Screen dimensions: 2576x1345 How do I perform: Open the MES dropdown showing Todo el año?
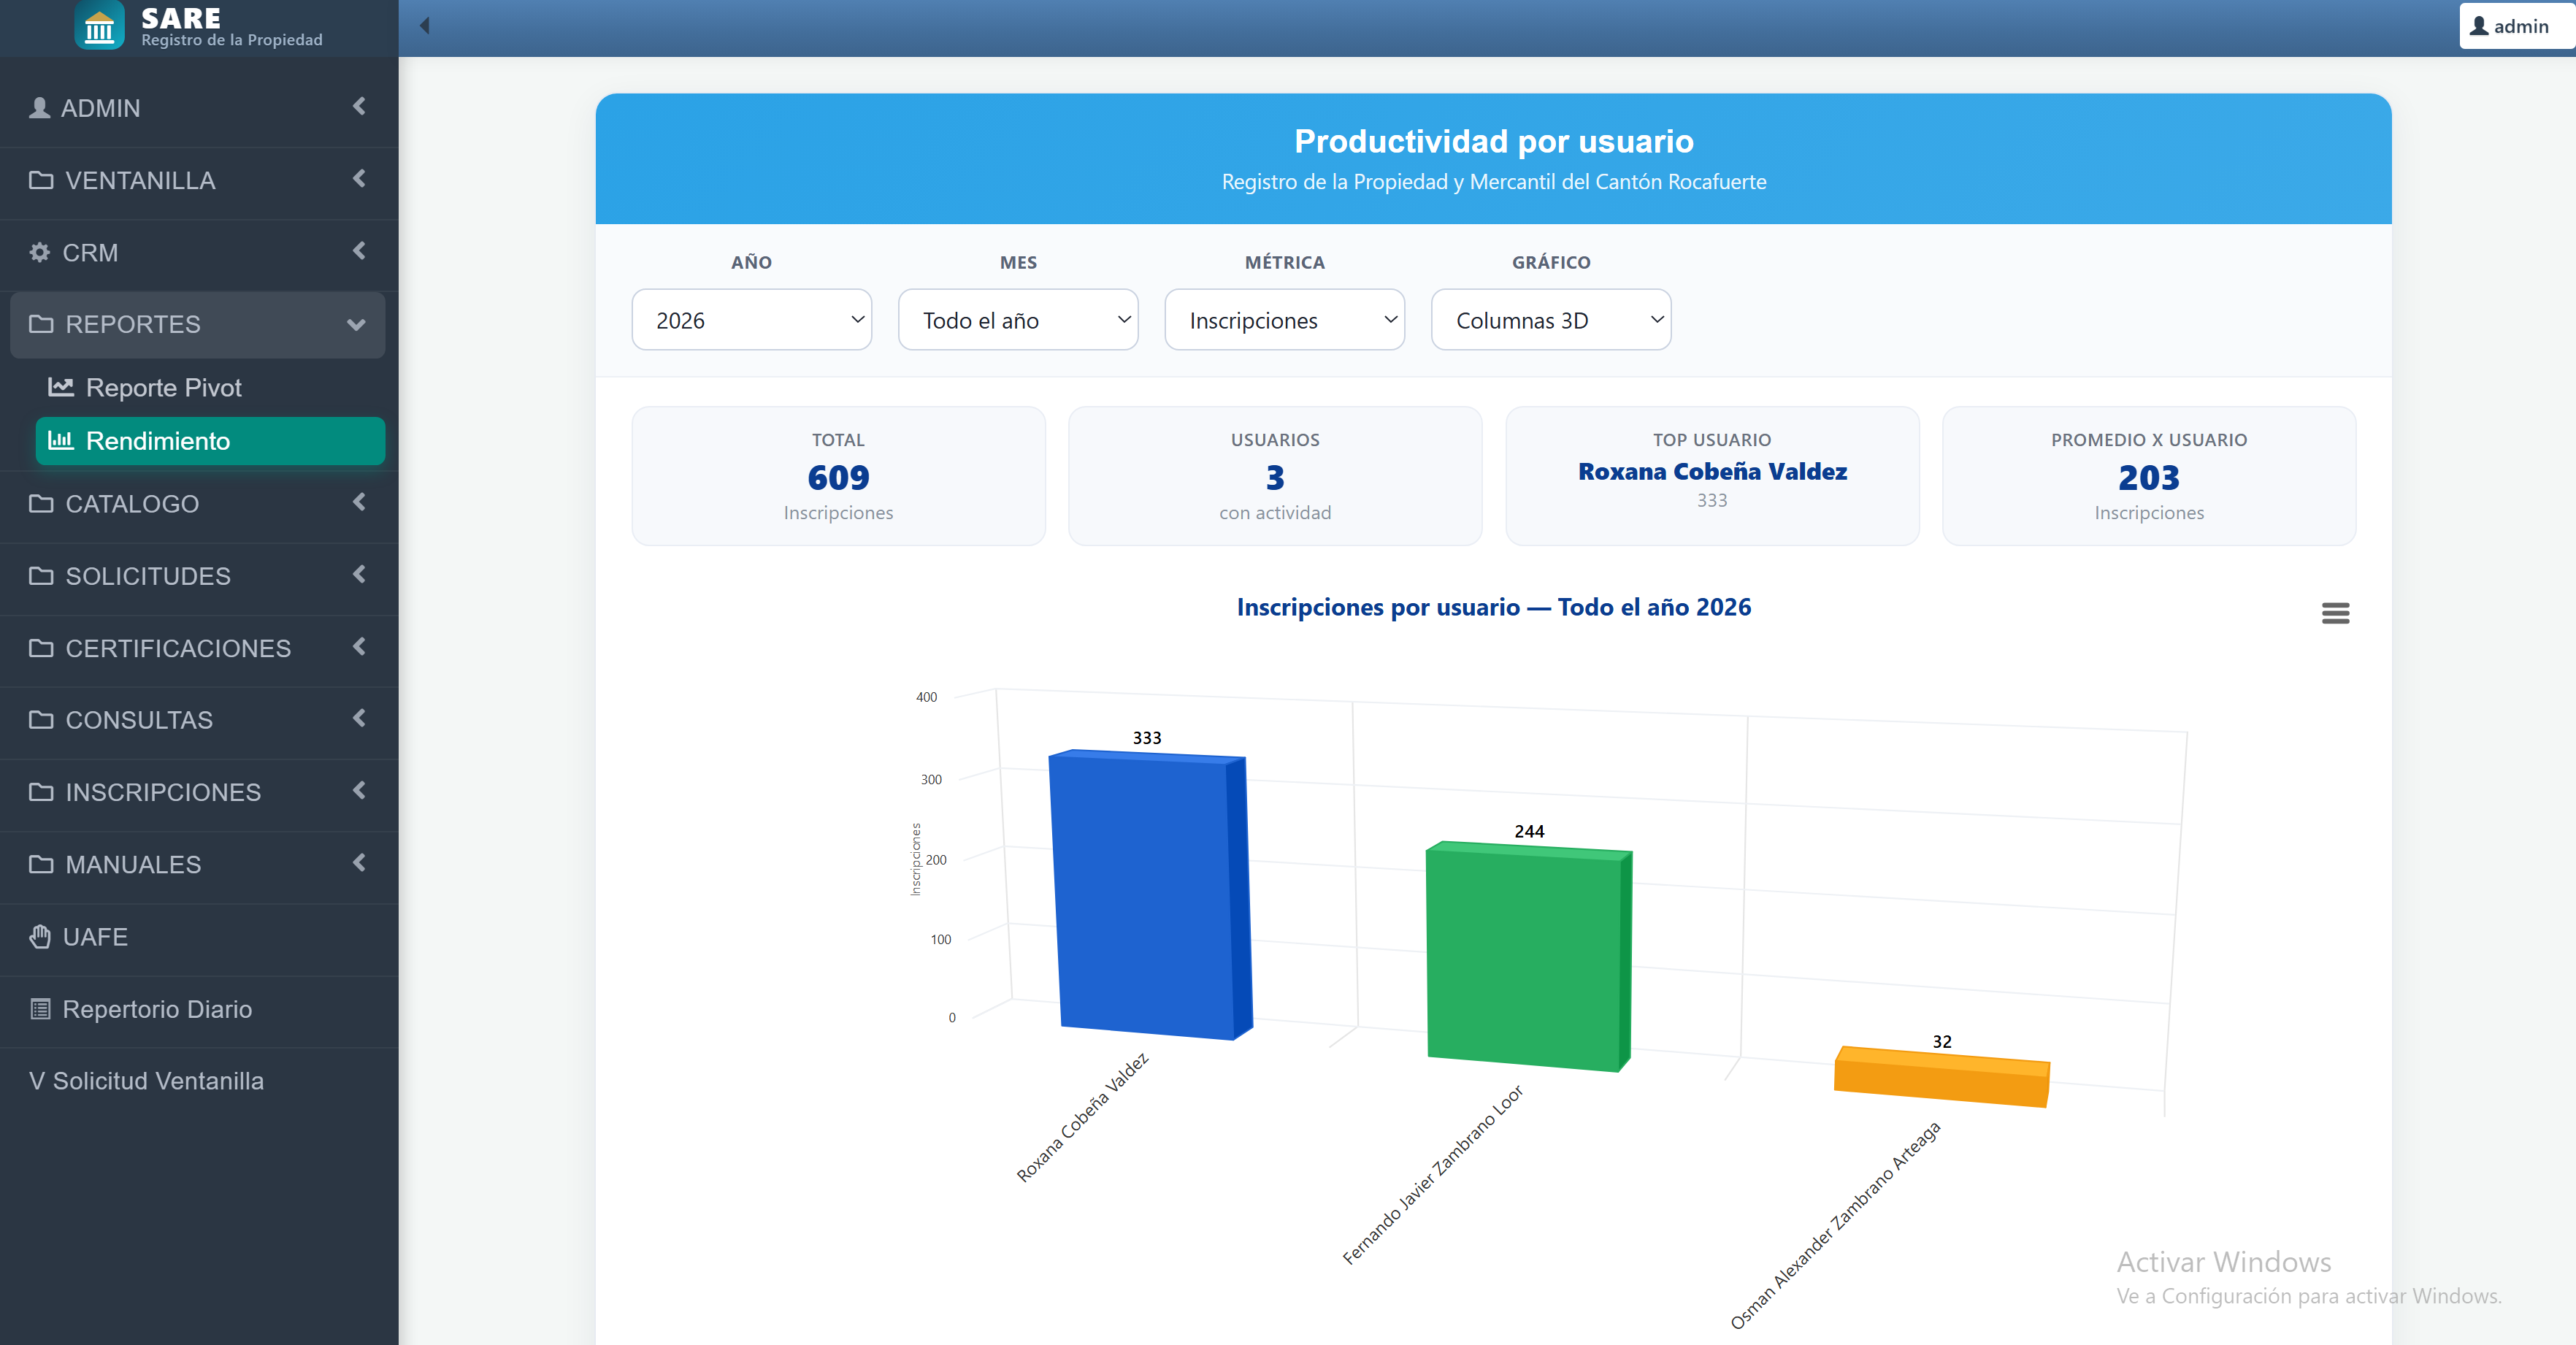click(1018, 320)
